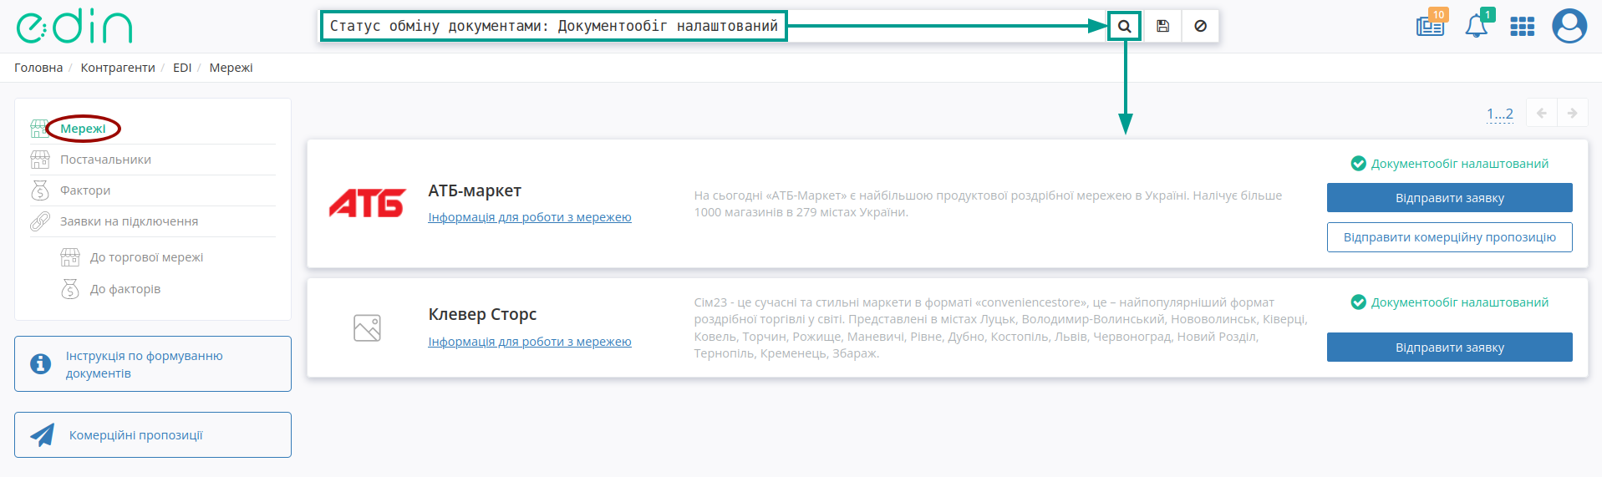Open the 1...2 page selector

click(x=1500, y=114)
